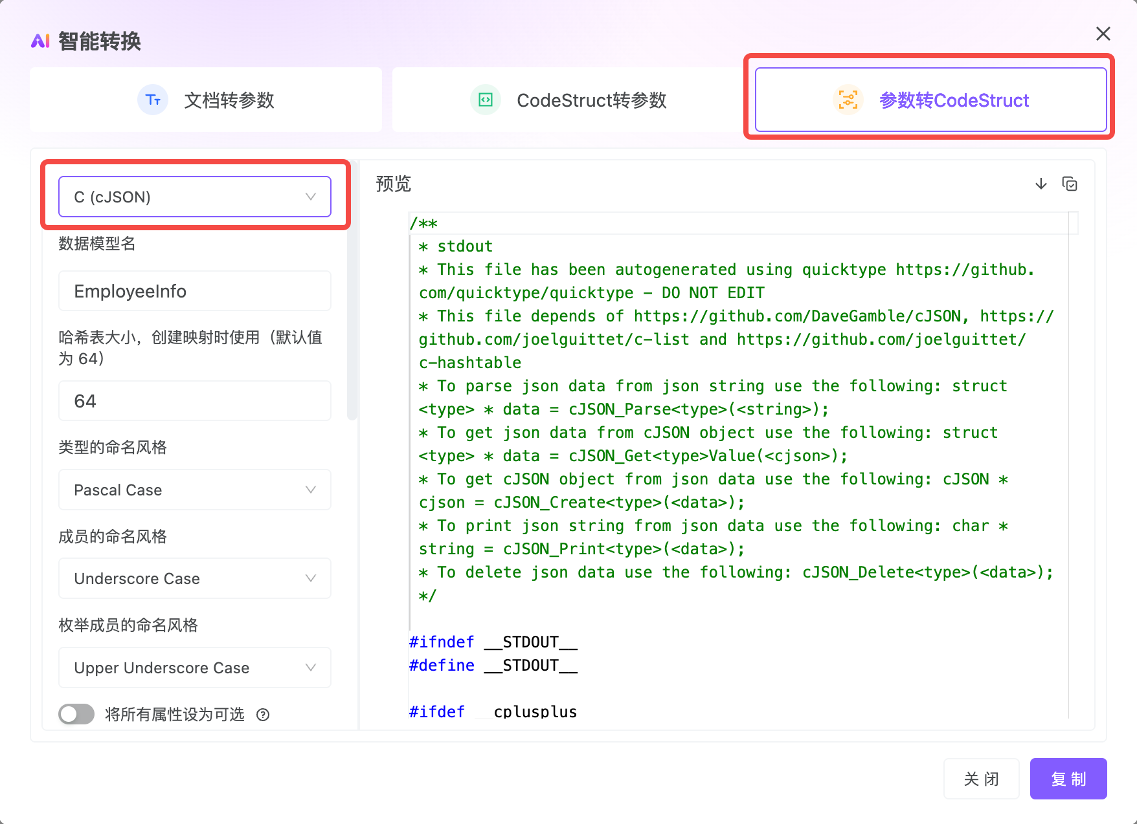Click the #ifndef __STDOUT__ code line
This screenshot has height=824, width=1137.
pyautogui.click(x=493, y=642)
